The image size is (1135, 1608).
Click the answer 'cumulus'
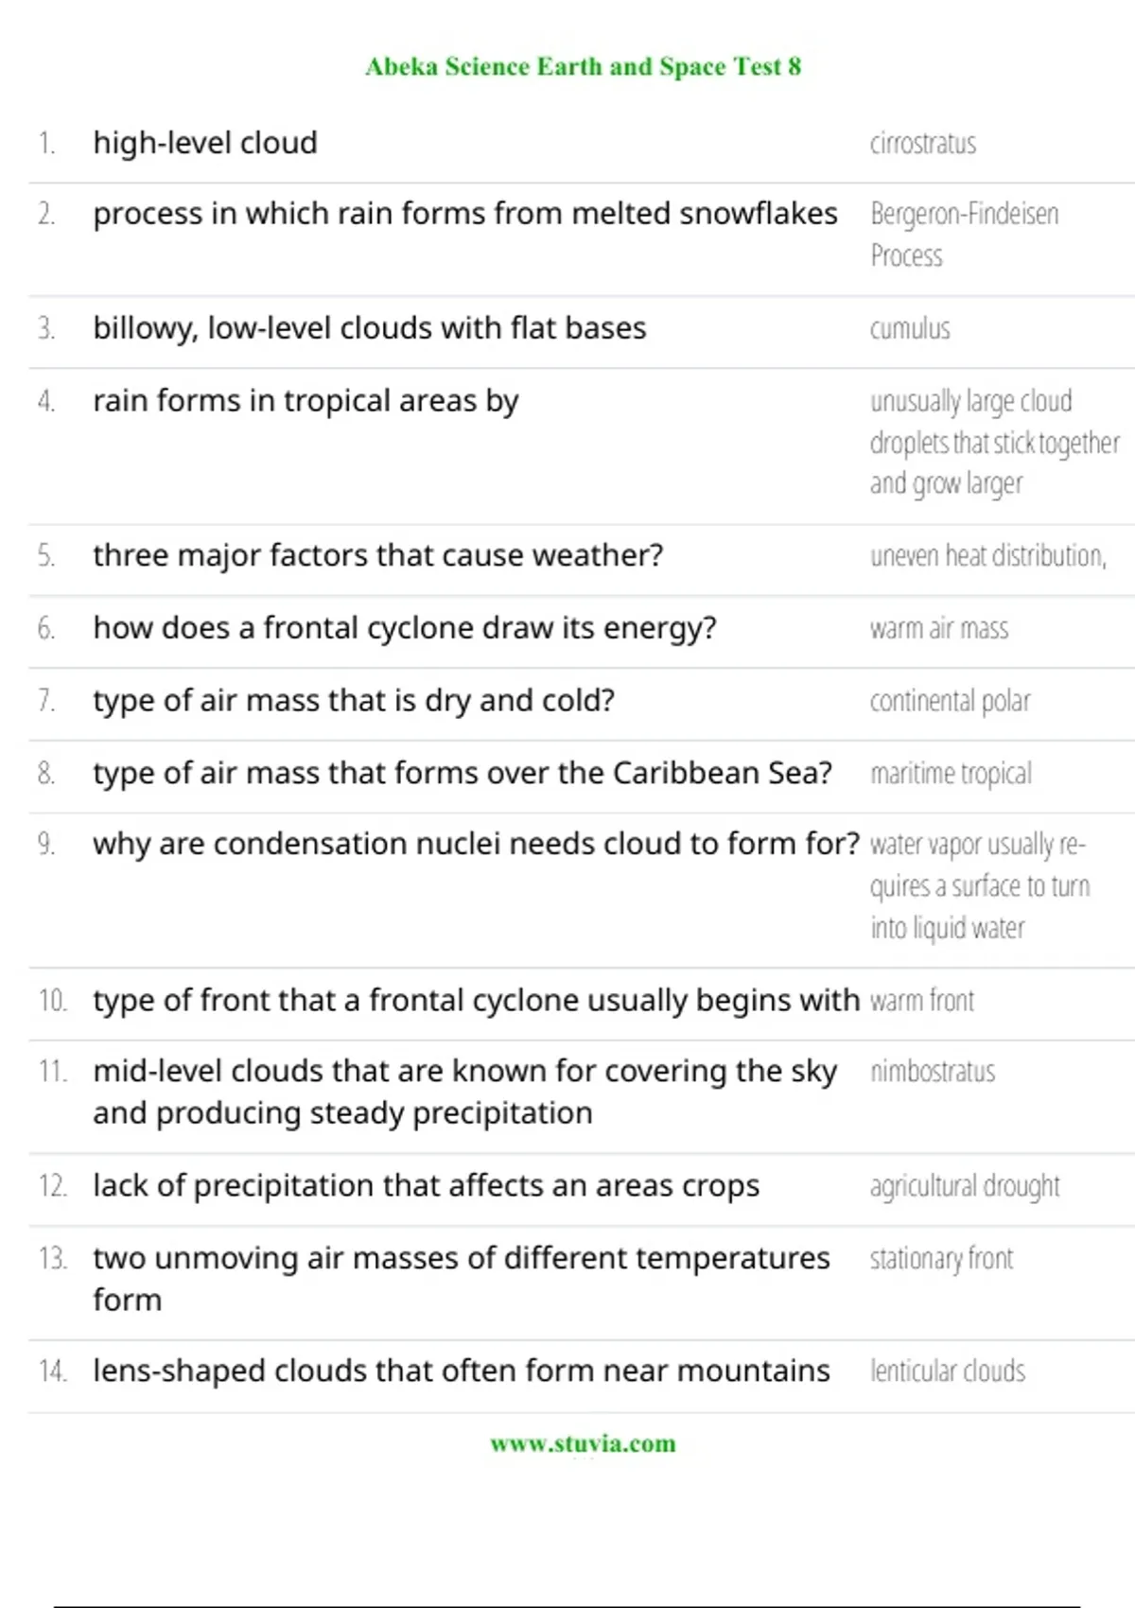click(910, 329)
